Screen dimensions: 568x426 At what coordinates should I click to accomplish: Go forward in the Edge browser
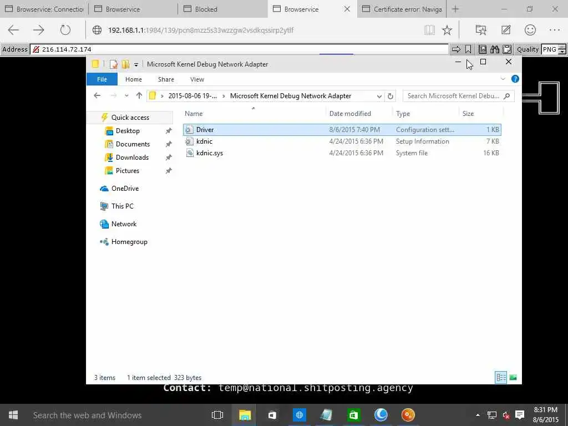click(x=38, y=30)
